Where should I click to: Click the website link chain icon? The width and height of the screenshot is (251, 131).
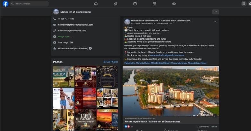[55, 31]
